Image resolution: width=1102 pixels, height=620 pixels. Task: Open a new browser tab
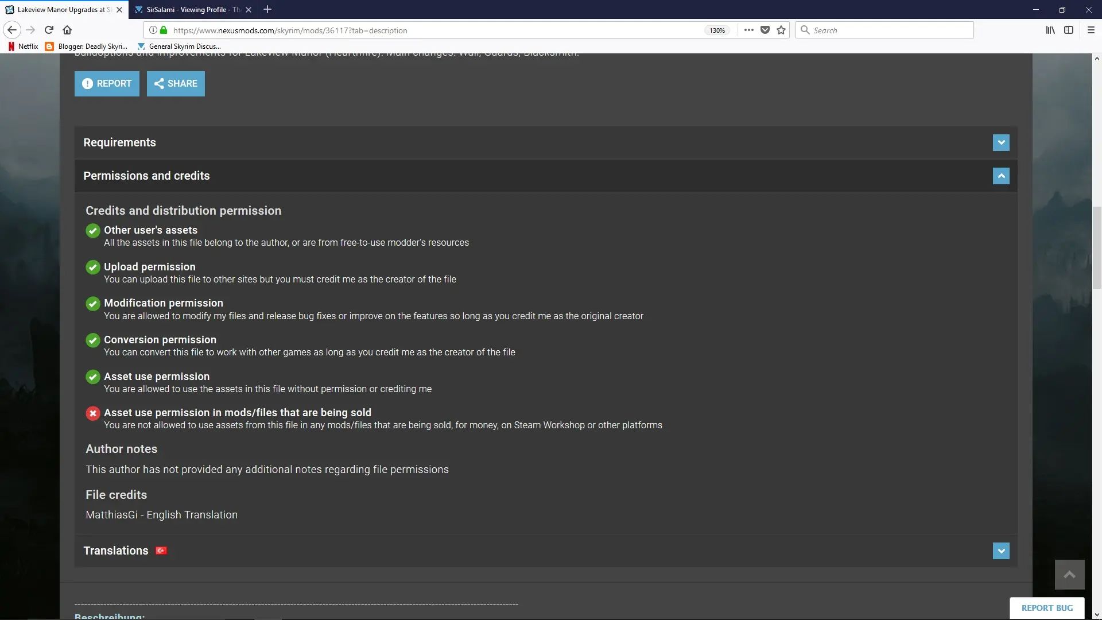point(267,10)
